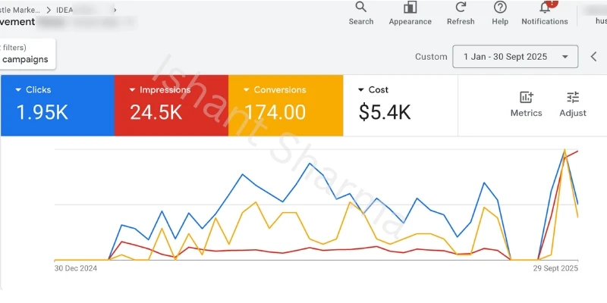Open the Metrics chart selector icon
Image resolution: width=607 pixels, height=303 pixels.
coord(526,98)
